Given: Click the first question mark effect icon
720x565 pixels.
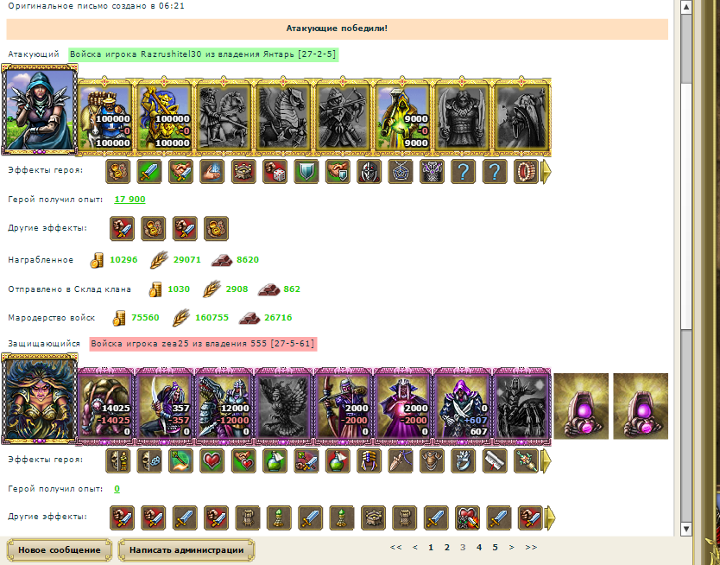Looking at the screenshot, I should tap(463, 172).
